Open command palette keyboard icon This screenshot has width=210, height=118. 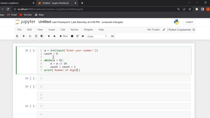click(x=112, y=36)
